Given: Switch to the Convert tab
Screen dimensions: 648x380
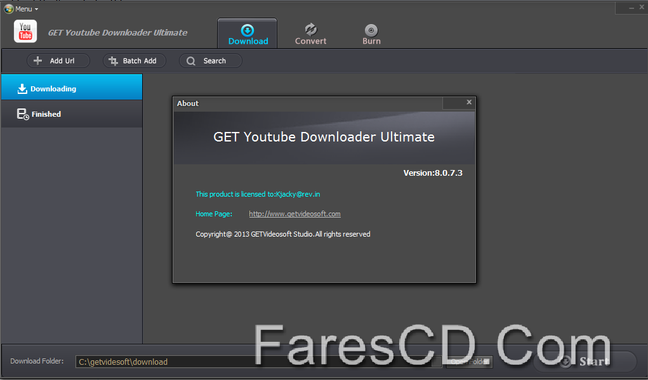Looking at the screenshot, I should point(310,35).
